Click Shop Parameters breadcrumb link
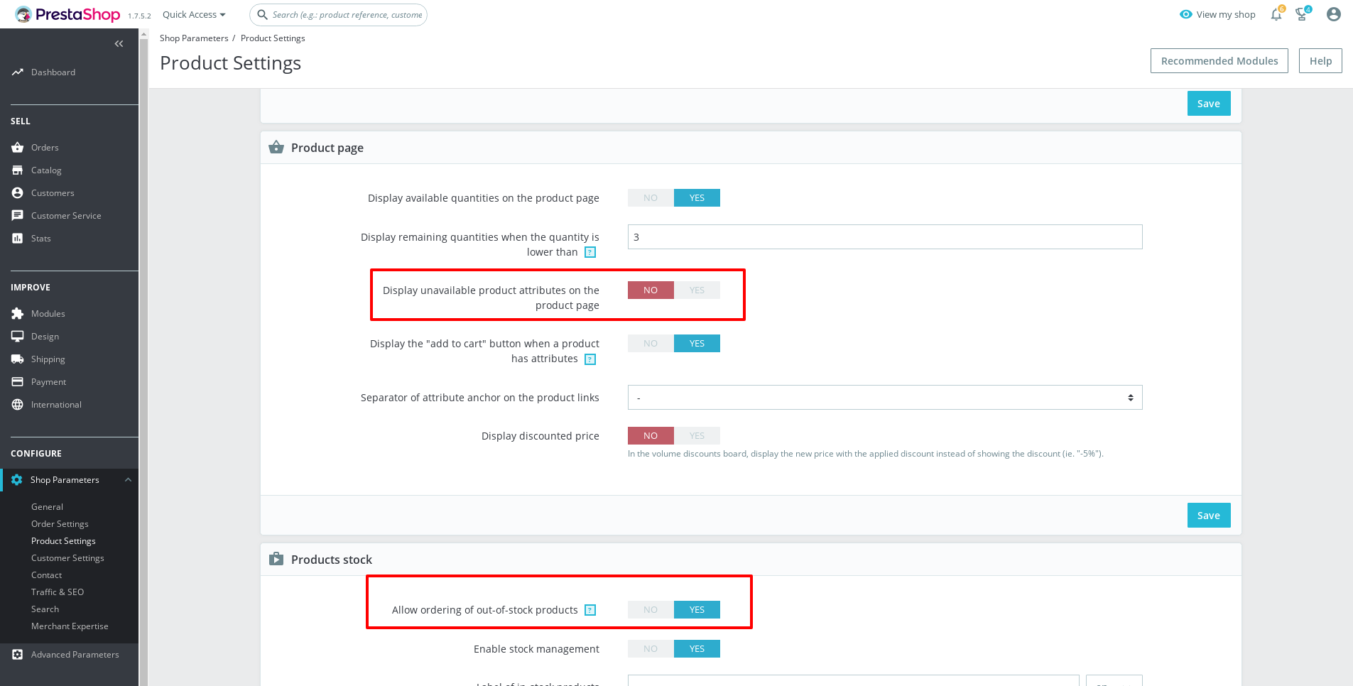 [x=194, y=38]
